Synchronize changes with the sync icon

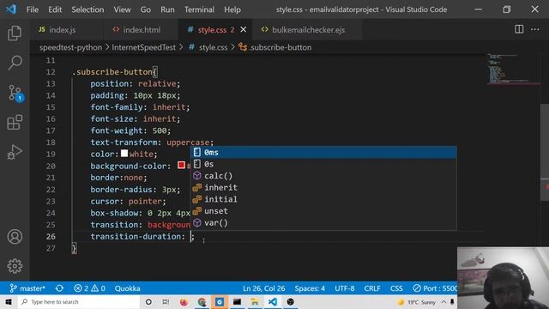[x=59, y=288]
